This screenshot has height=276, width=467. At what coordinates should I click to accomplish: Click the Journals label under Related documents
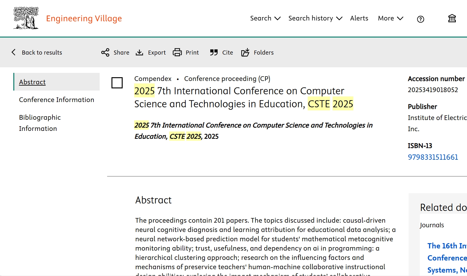(432, 225)
